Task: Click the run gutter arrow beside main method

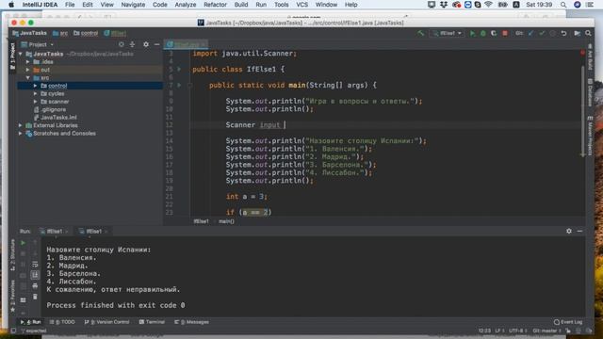Action: 179,85
